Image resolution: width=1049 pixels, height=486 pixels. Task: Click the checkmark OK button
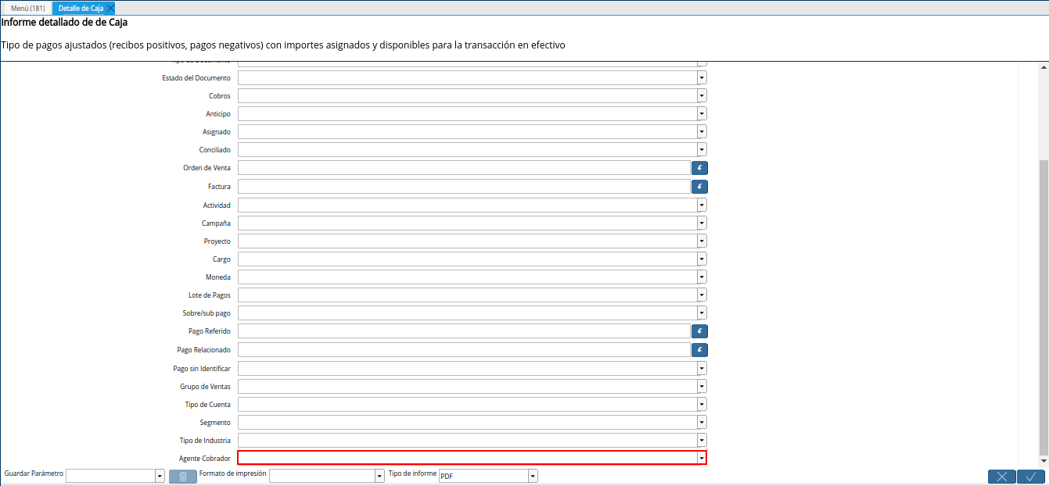[x=1031, y=477]
